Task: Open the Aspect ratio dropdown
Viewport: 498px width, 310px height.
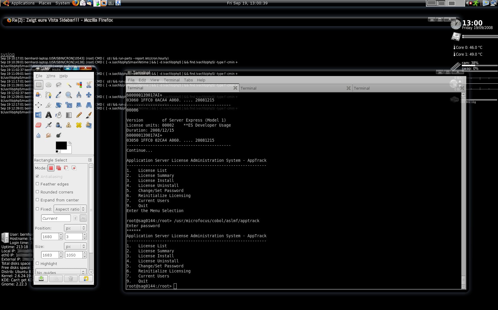Action: pos(70,209)
